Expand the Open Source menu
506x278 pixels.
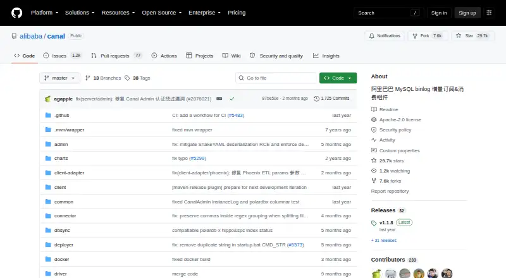(x=162, y=13)
